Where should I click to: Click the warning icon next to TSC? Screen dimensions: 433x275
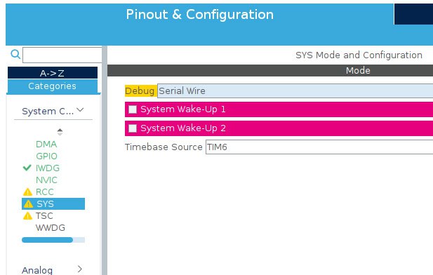pyautogui.click(x=27, y=215)
